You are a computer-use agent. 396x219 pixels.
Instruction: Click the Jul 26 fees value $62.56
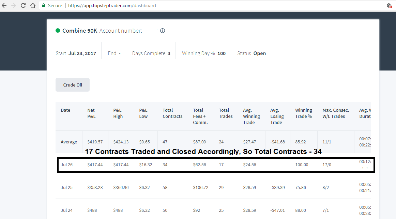[199, 165]
